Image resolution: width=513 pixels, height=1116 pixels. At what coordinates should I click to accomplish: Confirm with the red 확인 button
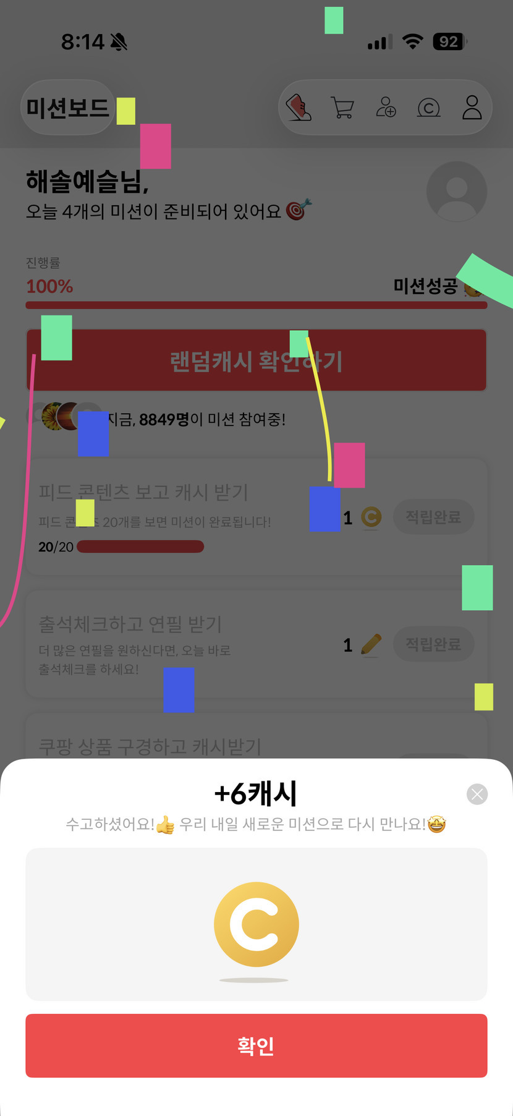tap(256, 1046)
